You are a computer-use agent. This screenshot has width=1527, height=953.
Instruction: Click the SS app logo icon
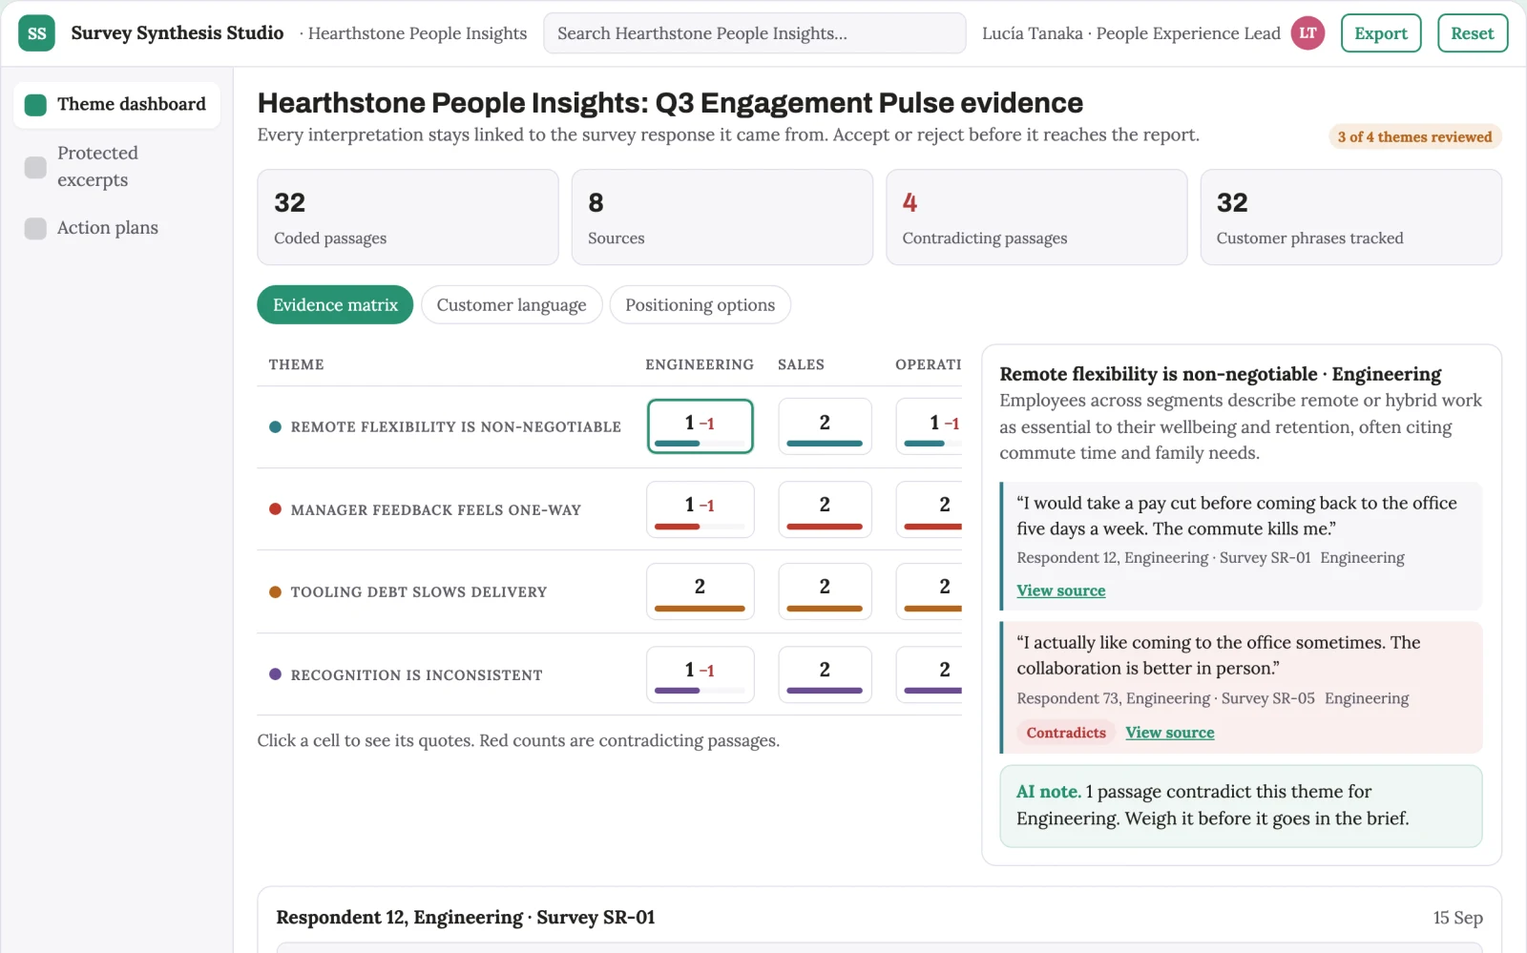coord(36,33)
